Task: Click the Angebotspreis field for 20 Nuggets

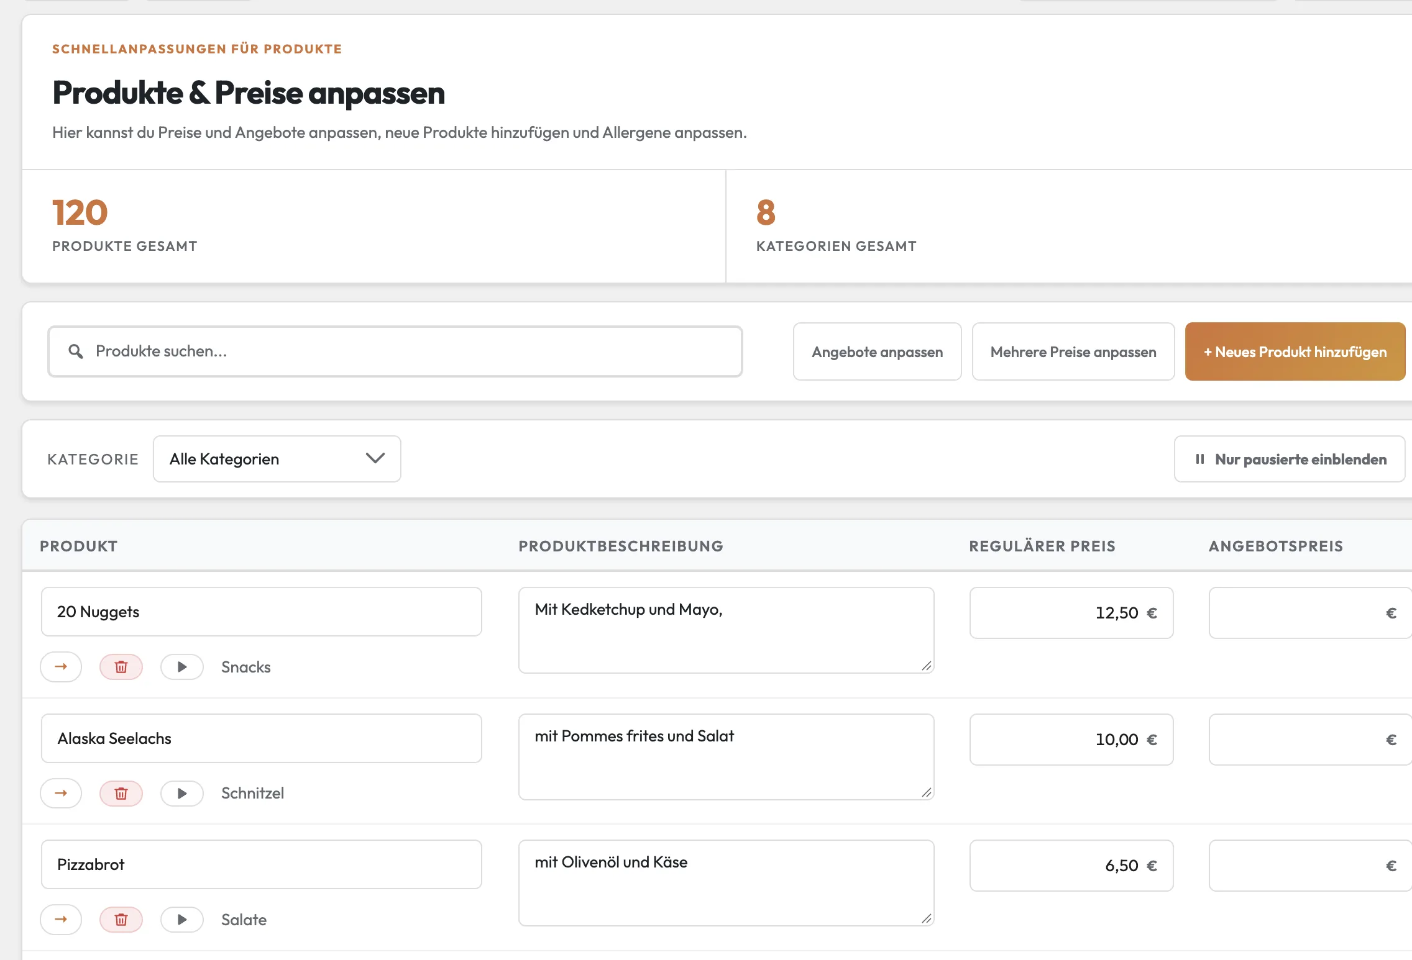Action: point(1310,613)
